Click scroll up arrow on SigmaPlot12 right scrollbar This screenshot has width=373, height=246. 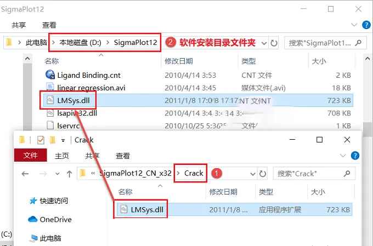pyautogui.click(x=368, y=58)
